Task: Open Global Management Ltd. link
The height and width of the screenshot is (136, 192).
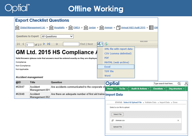Action: [x=33, y=28]
